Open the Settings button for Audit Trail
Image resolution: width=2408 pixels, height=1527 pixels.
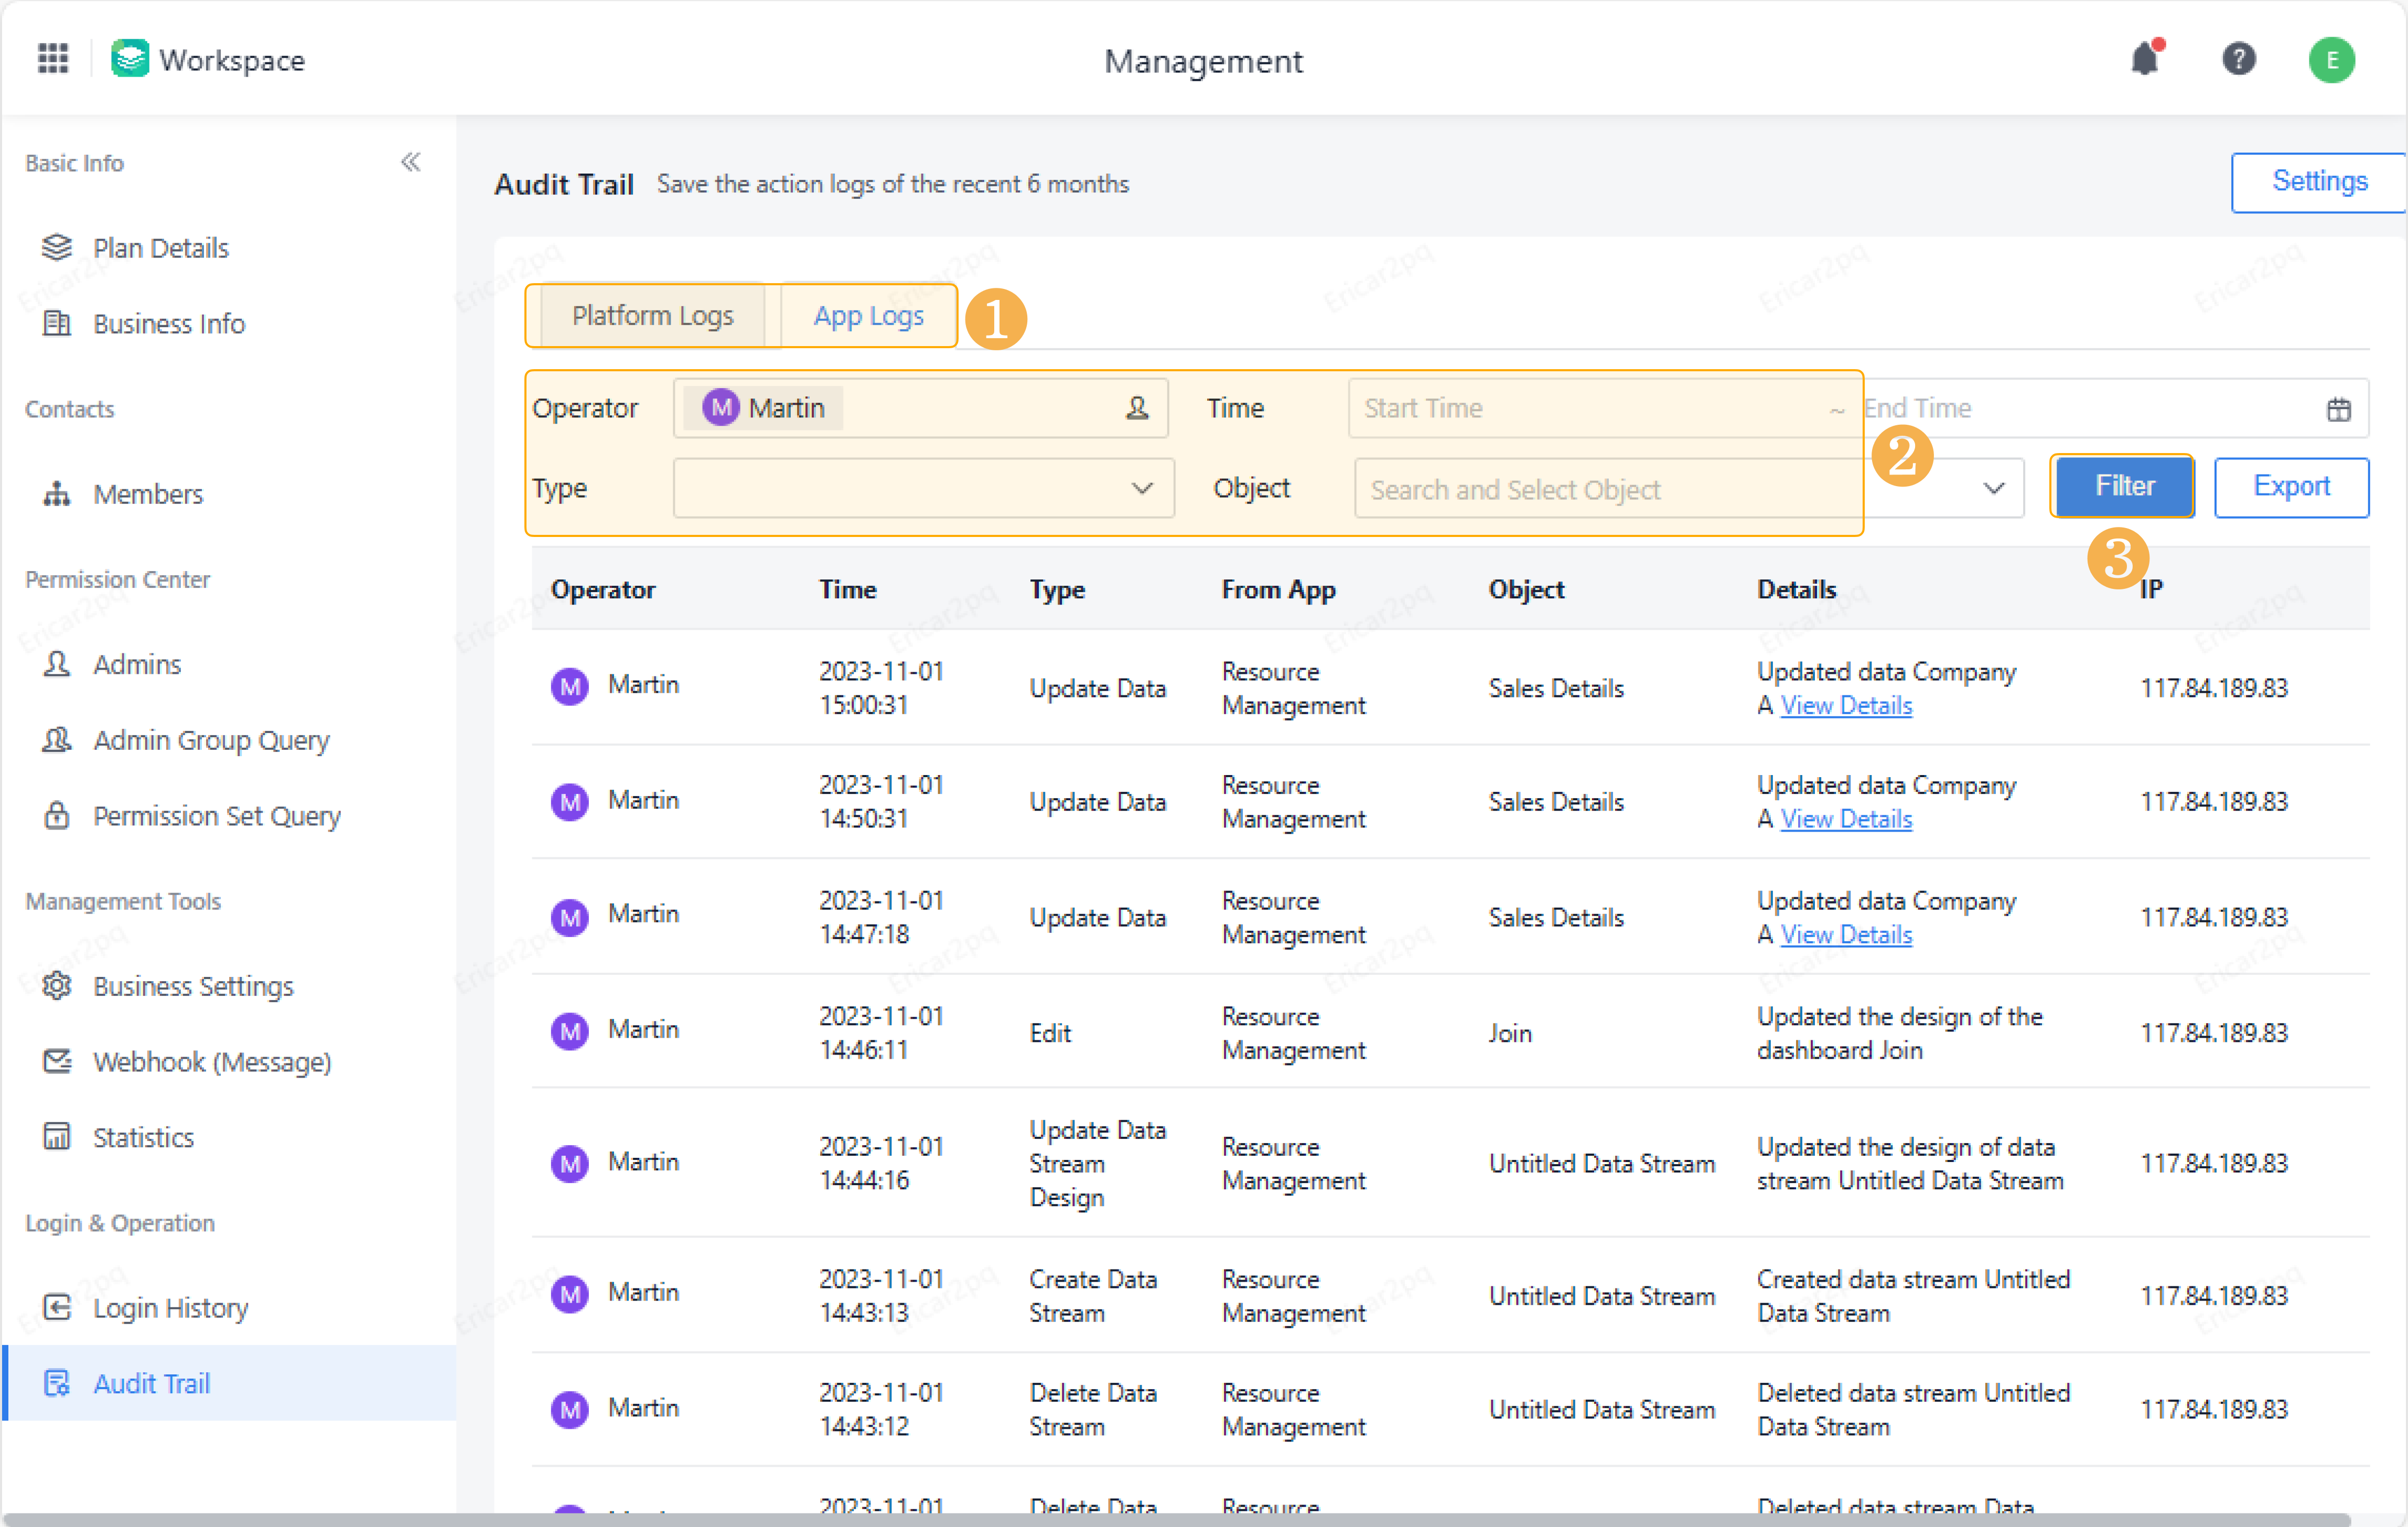(2319, 182)
